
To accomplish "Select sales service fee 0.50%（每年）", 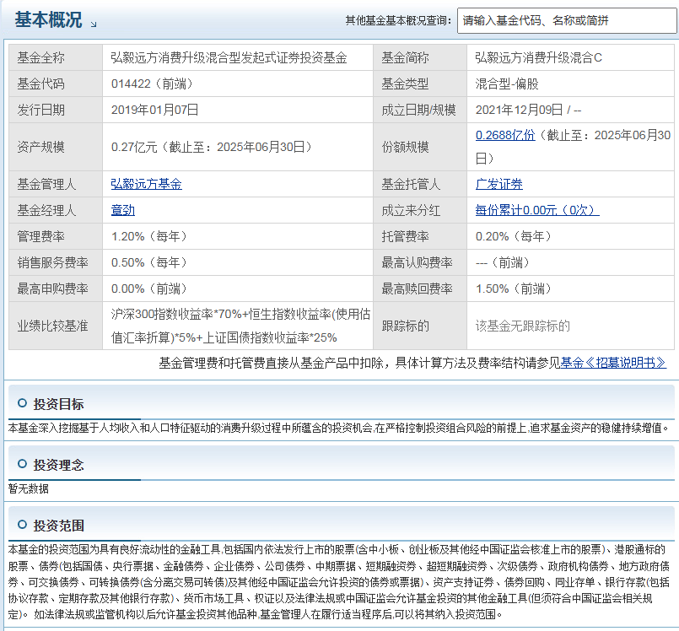I will point(149,262).
